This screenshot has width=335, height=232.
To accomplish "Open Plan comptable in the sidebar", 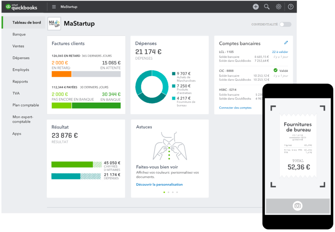I will pos(26,105).
